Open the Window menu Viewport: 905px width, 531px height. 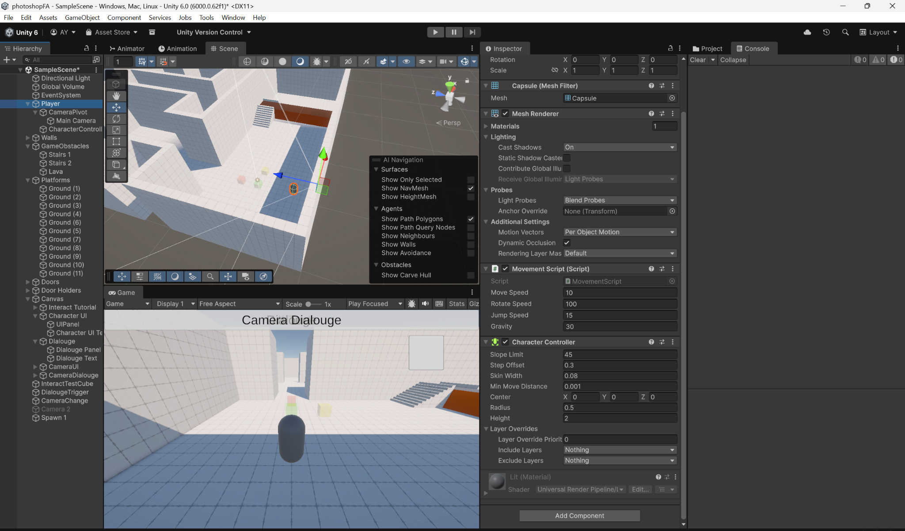pos(233,18)
